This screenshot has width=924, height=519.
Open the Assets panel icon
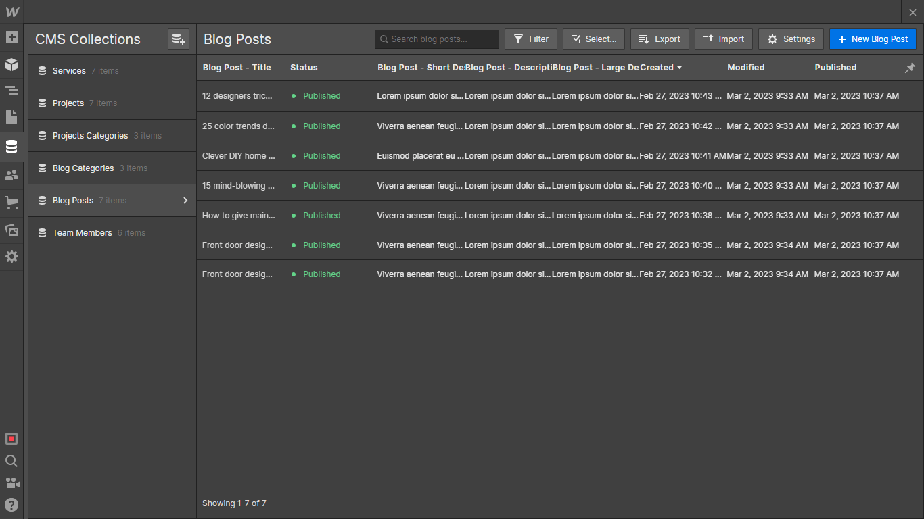11,230
